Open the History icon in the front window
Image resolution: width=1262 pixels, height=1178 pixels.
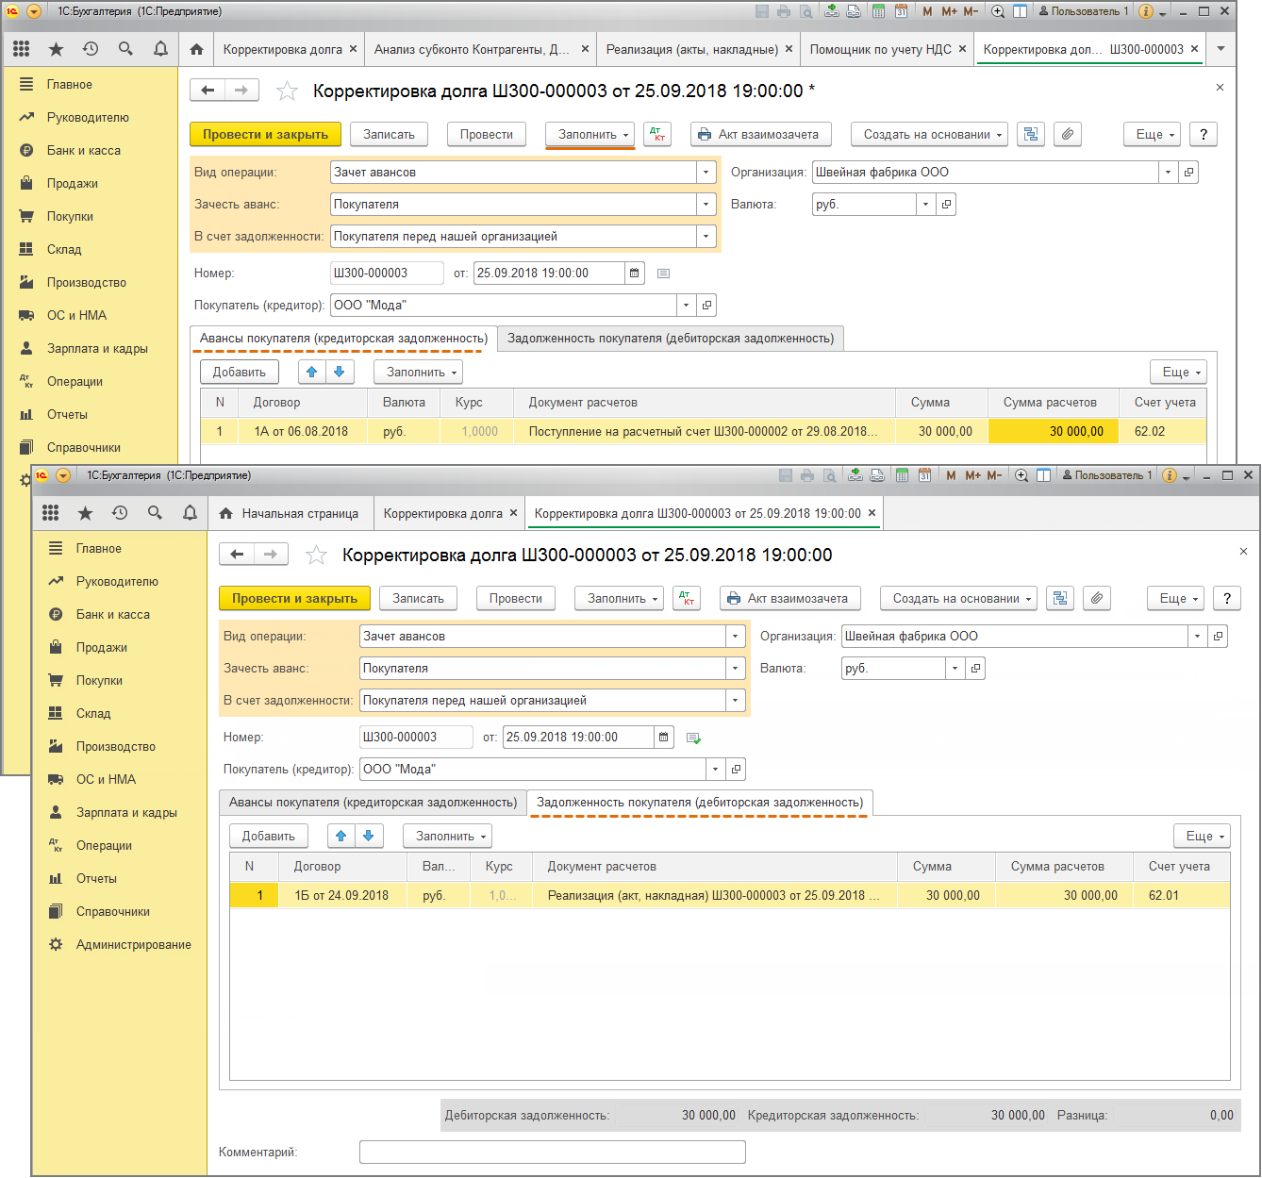point(120,513)
